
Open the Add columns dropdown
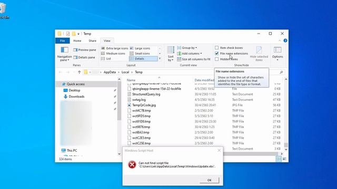190,54
